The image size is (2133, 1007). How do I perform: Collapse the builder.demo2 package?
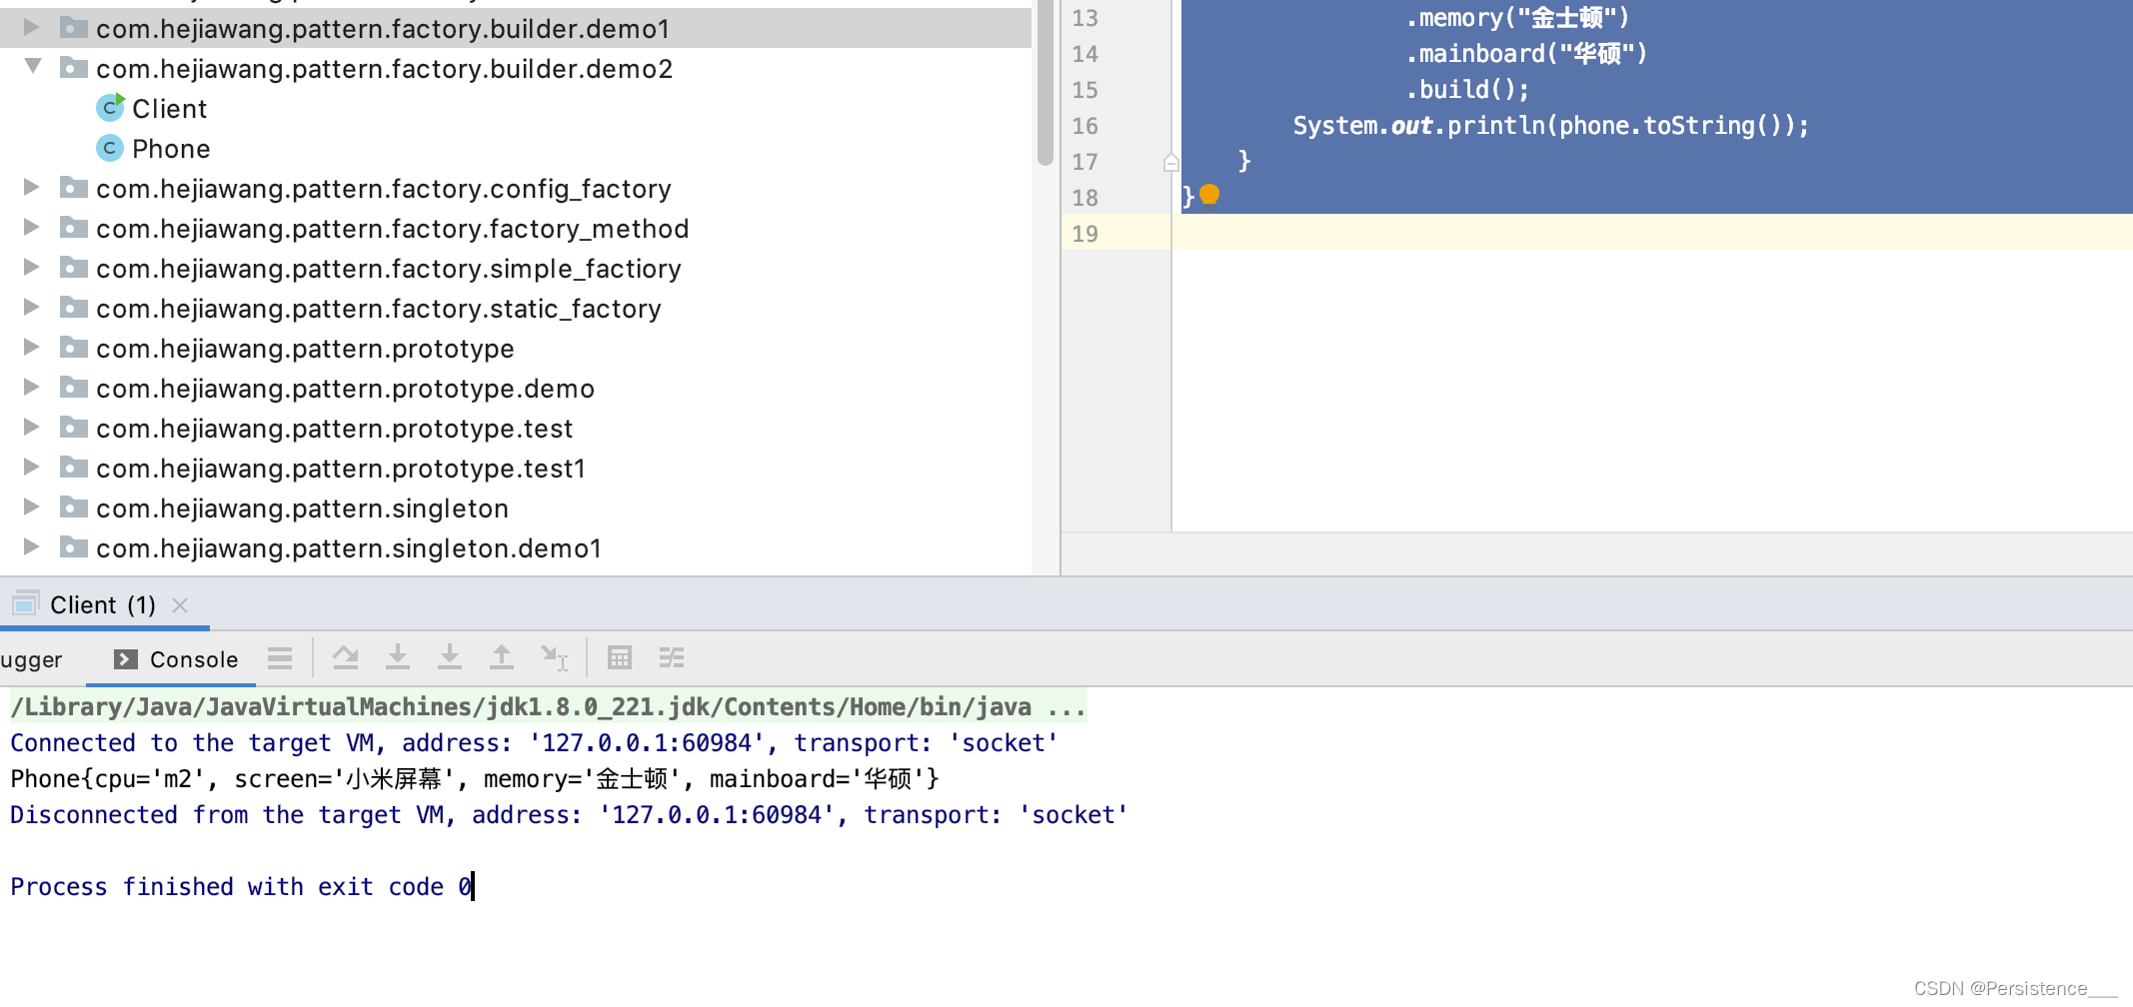pos(33,66)
